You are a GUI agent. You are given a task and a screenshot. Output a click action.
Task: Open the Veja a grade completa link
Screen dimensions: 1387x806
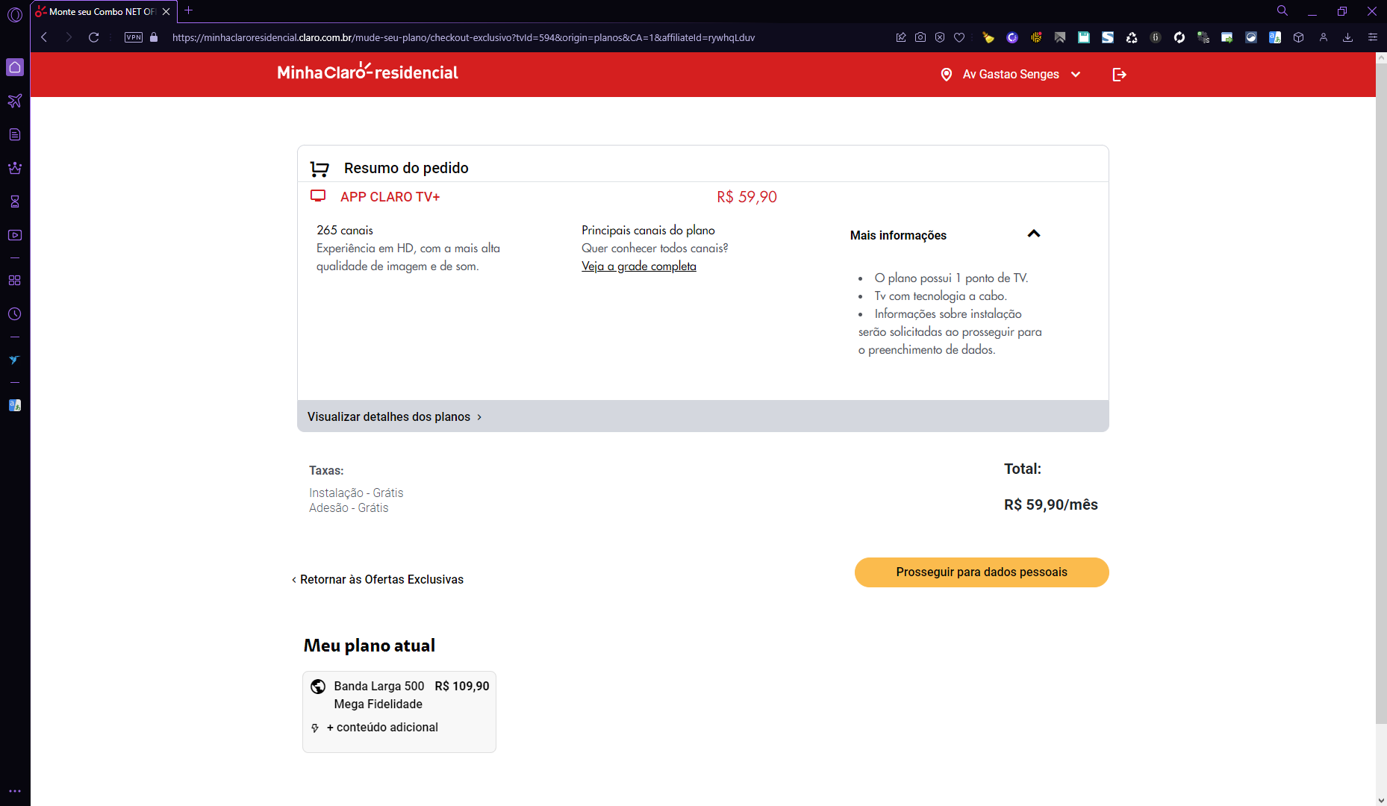pyautogui.click(x=639, y=266)
